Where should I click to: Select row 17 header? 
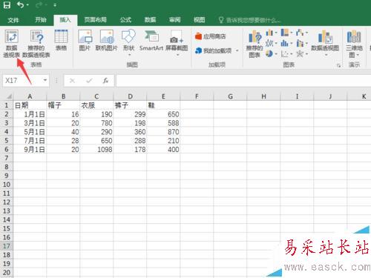[x=7, y=246]
